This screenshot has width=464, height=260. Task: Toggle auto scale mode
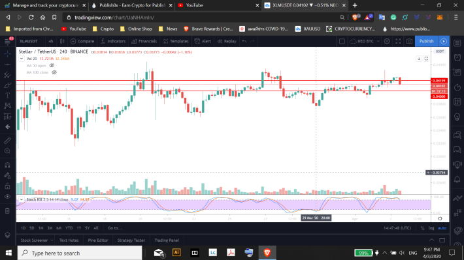click(442, 228)
